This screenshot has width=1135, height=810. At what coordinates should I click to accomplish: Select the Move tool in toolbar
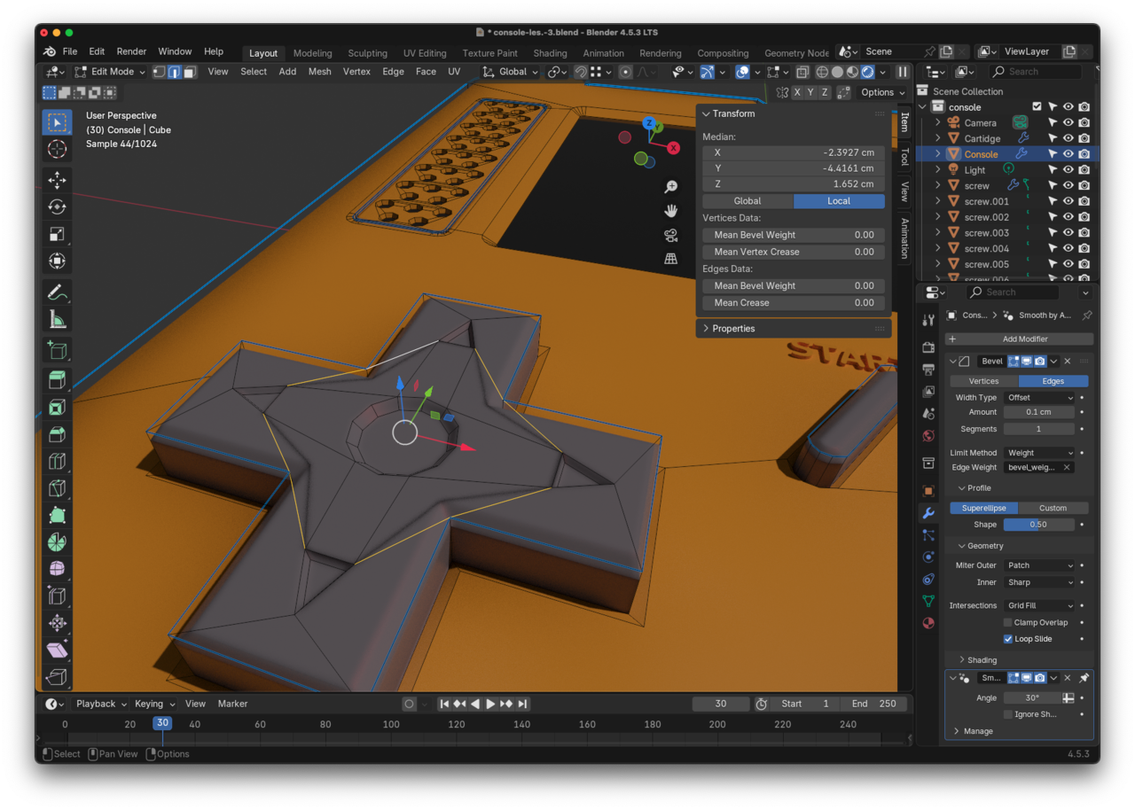click(x=57, y=180)
